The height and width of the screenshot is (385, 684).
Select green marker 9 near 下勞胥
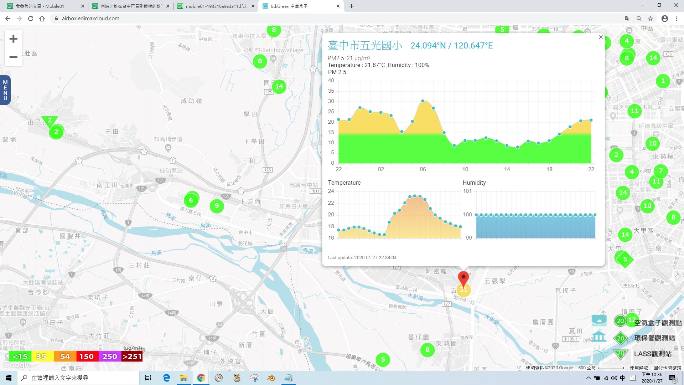pyautogui.click(x=217, y=206)
